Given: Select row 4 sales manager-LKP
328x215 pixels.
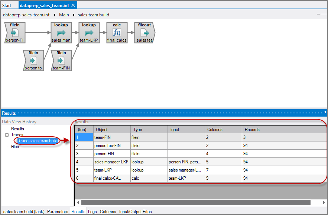Looking at the screenshot, I should point(111,162).
